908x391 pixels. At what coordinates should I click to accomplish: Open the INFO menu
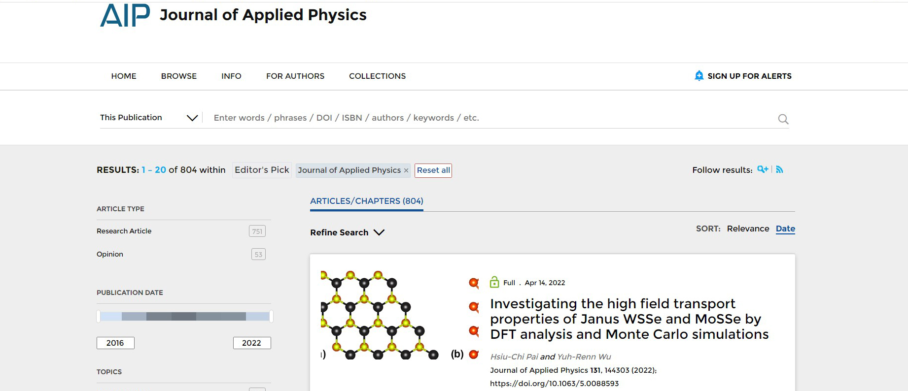(x=231, y=76)
